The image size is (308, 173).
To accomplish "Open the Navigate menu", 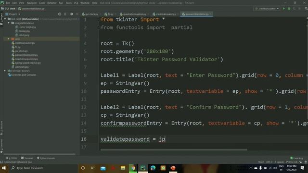I will point(32,3).
